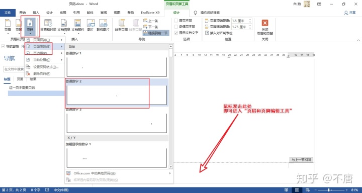Screen dimensions: 362x193
Task: Click the 1.75 厘米 footer distance field
Action: [240, 27]
